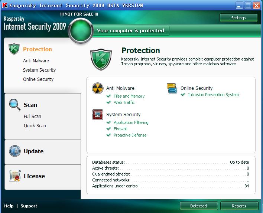Open the Proactive Defense link
The image size is (263, 213).
click(x=130, y=135)
